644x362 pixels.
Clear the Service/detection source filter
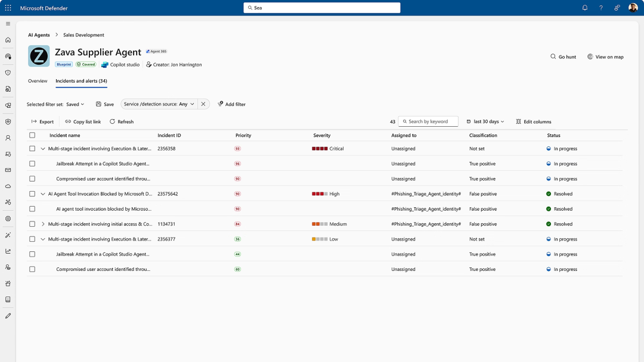pyautogui.click(x=203, y=104)
